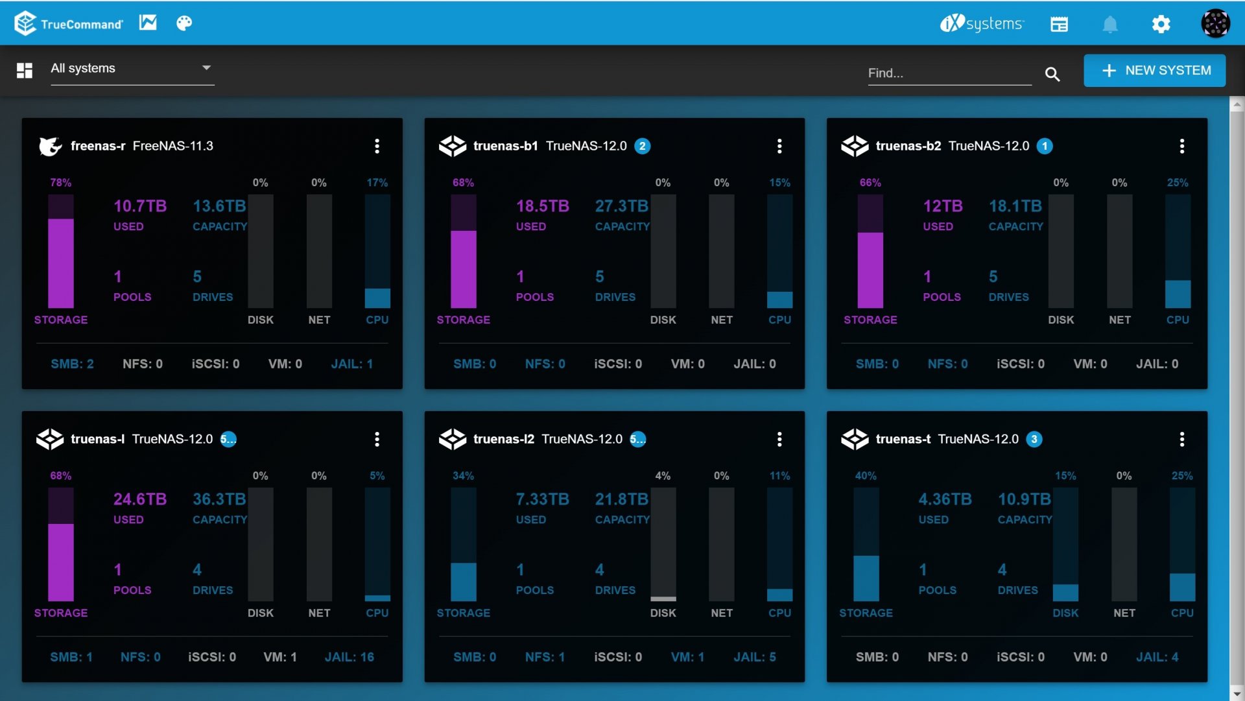This screenshot has height=701, width=1245.
Task: Click the truenas-b1 alert badge 2
Action: pyautogui.click(x=642, y=146)
